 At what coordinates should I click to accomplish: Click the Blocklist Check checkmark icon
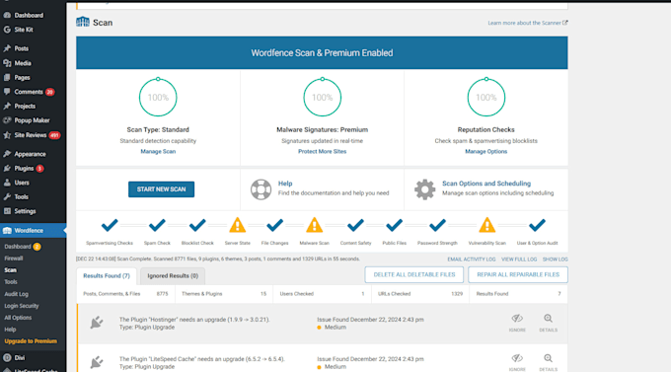click(x=197, y=225)
